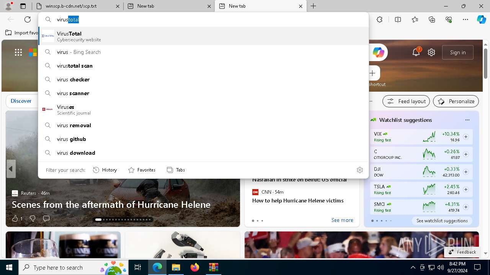The width and height of the screenshot is (490, 275).
Task: Open page settings gear icon
Action: click(x=431, y=52)
